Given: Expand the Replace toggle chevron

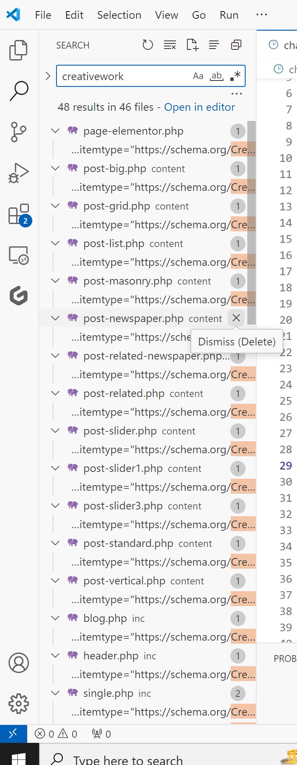Looking at the screenshot, I should coord(48,76).
